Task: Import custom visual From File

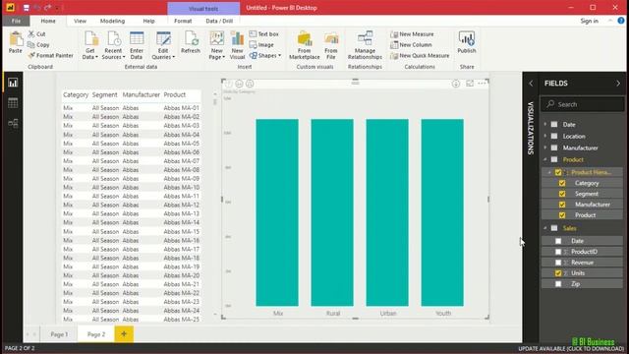Action: click(x=331, y=45)
